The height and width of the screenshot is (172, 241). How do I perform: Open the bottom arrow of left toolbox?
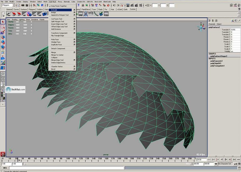coord(3,104)
